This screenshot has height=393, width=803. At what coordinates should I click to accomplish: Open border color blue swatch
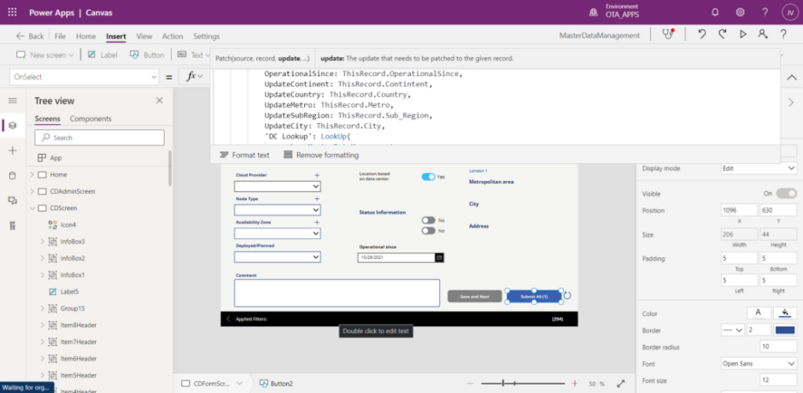784,331
